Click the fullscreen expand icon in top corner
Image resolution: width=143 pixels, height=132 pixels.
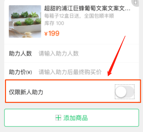[x=135, y=2]
